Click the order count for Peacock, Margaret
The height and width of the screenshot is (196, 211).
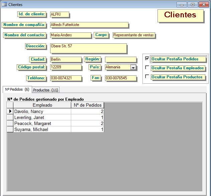(88, 123)
